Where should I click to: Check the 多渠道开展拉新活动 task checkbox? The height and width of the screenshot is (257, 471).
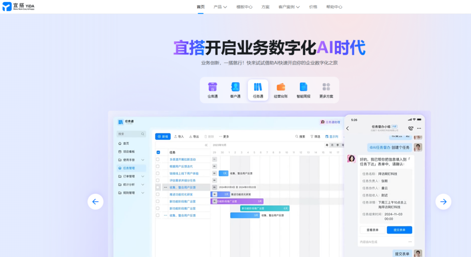(158, 159)
